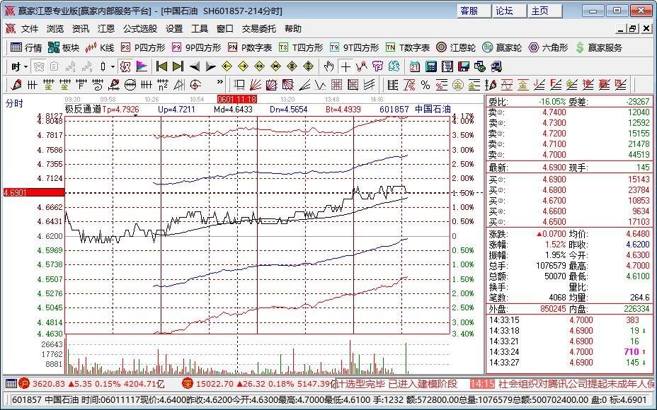Step back with the black left arrow
This screenshot has height=410, width=657.
(x=195, y=66)
